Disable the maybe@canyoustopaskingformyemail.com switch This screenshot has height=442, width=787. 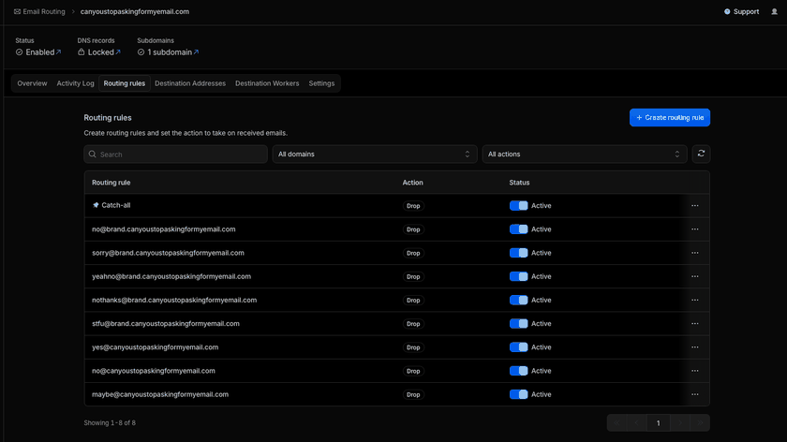(x=518, y=394)
